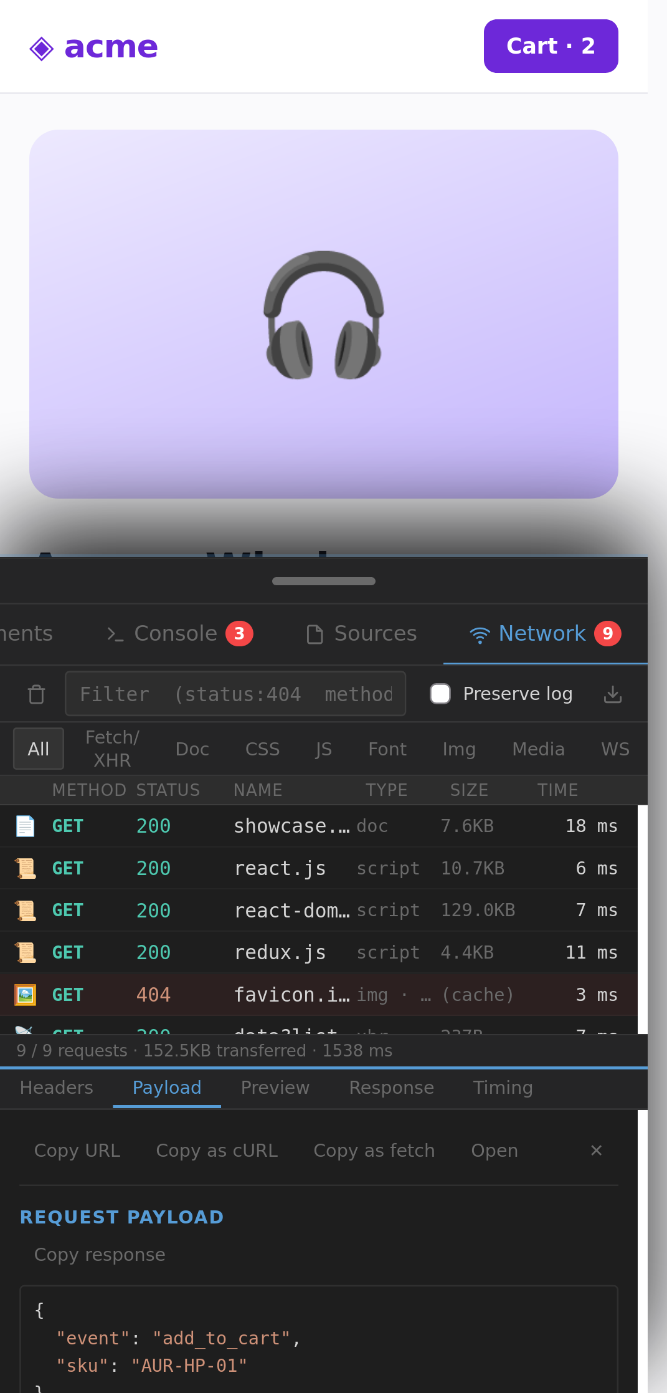The width and height of the screenshot is (667, 1393).
Task: Click the image icon beside favicon
Action: (x=25, y=995)
